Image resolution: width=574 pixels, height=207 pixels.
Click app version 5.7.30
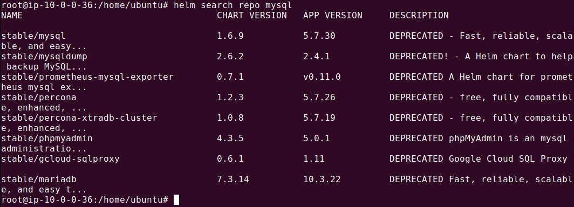tap(319, 36)
